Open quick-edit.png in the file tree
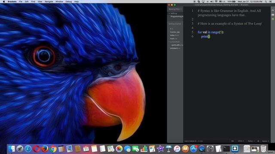 pos(177,45)
